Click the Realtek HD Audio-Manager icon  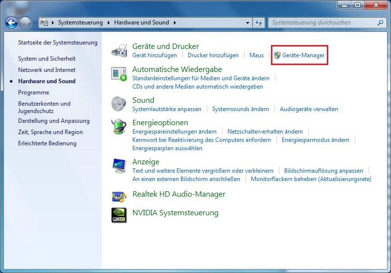pyautogui.click(x=119, y=196)
